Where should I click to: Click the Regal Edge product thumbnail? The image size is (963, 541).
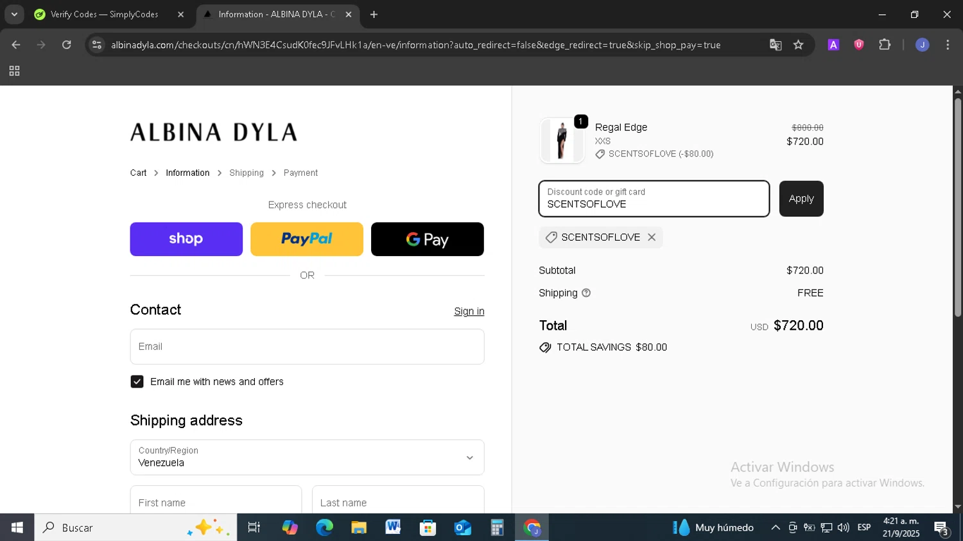point(562,141)
